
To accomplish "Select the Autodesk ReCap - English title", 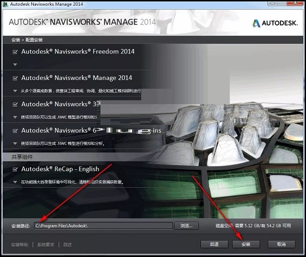I will [60, 169].
